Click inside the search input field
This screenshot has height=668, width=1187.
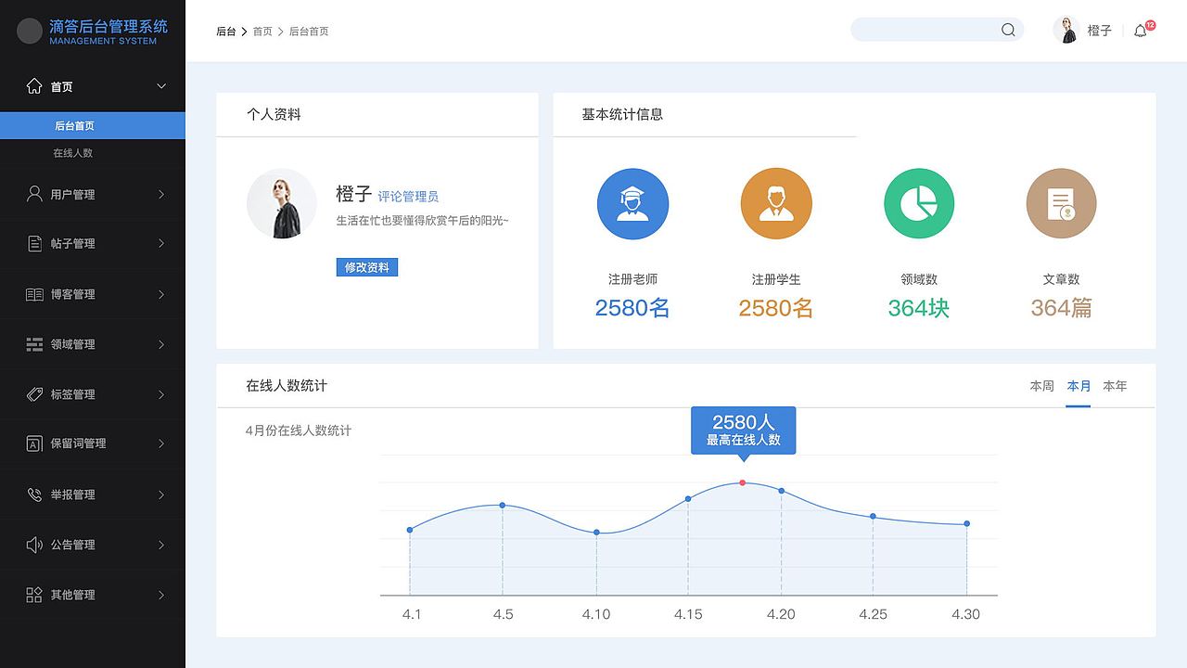(927, 30)
